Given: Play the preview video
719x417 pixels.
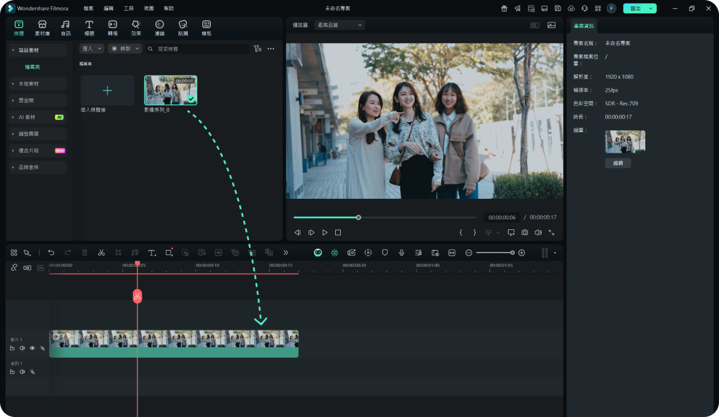Looking at the screenshot, I should click(x=325, y=232).
